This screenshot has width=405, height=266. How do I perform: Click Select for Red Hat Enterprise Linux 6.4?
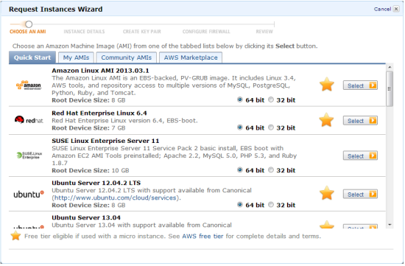point(360,120)
